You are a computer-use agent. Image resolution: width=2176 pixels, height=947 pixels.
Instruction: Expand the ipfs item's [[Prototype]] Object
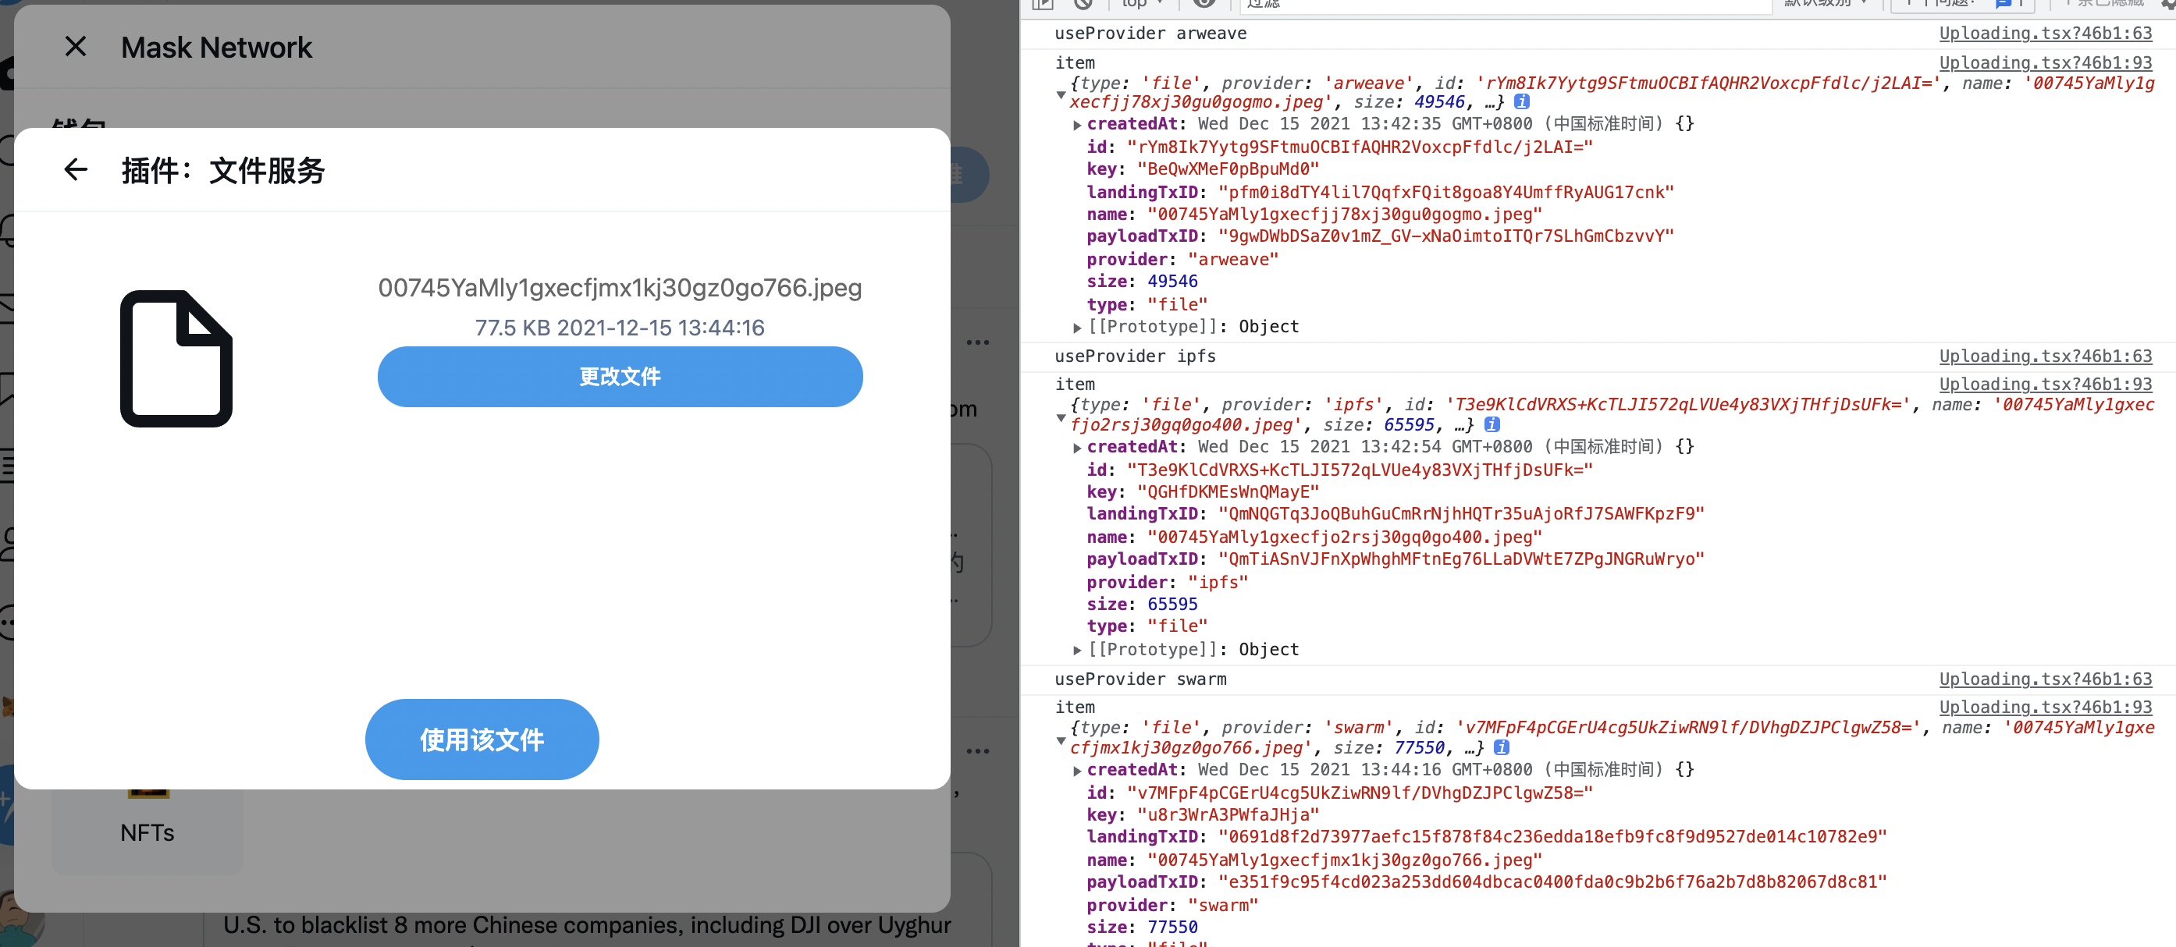point(1077,650)
